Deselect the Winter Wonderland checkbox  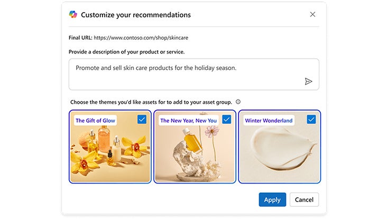[311, 120]
